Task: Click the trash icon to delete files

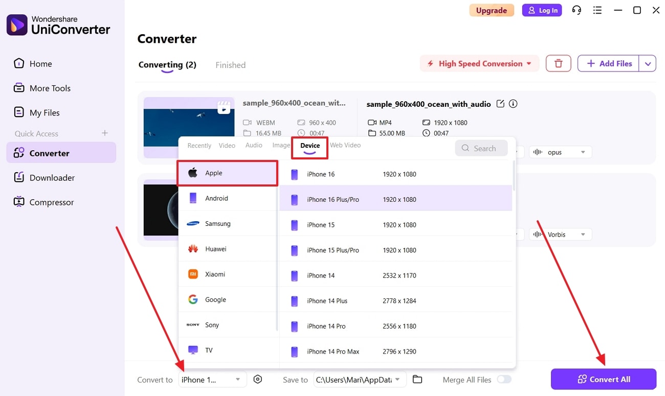Action: pyautogui.click(x=559, y=63)
